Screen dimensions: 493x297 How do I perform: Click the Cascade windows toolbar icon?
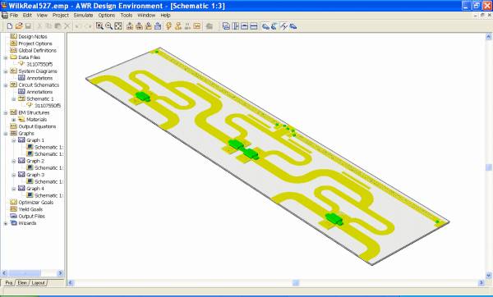click(x=226, y=26)
